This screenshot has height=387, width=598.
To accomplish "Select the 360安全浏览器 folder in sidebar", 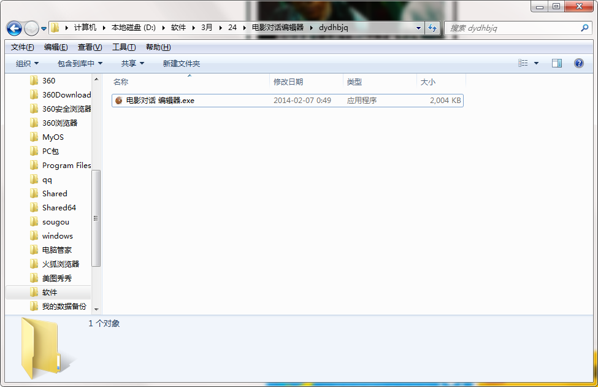I will 60,109.
